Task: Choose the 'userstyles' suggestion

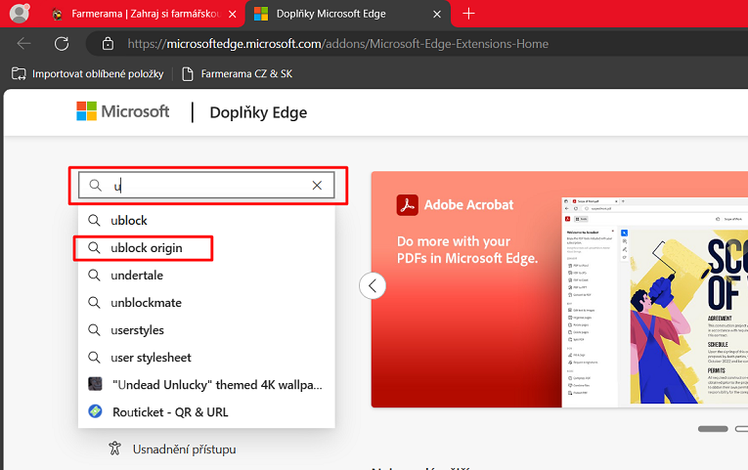Action: coord(206,330)
